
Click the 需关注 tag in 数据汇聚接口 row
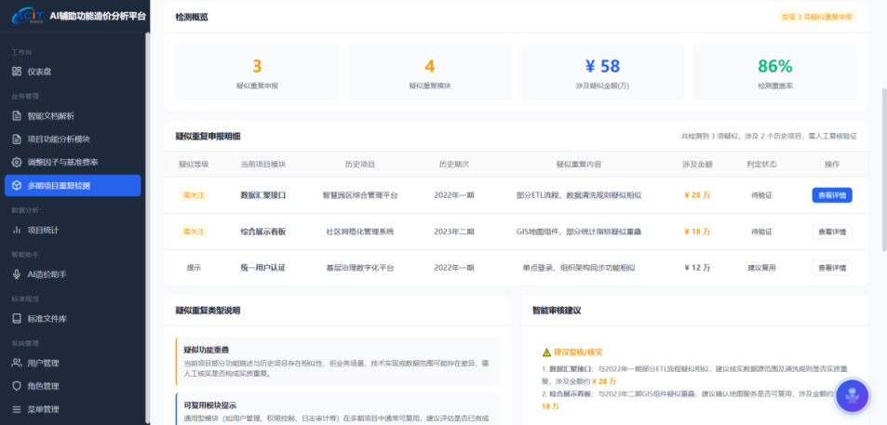[x=194, y=195]
